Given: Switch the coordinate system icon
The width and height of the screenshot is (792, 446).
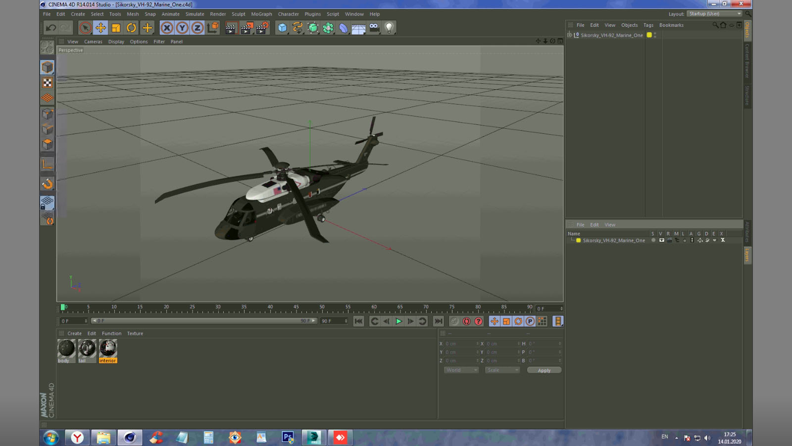Looking at the screenshot, I should click(213, 28).
